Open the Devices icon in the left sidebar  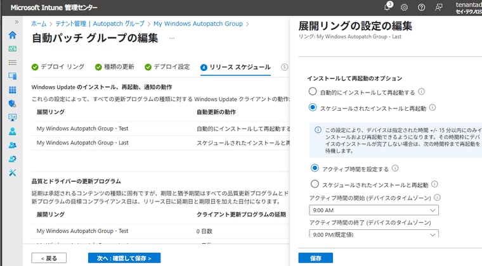pos(13,76)
